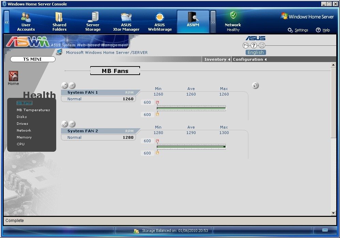This screenshot has height=238, width=340.
Task: Click System FAN 2 Max value 1300
Action: [224, 133]
